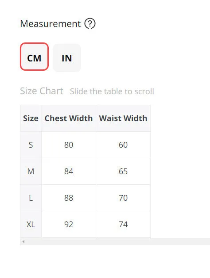Click waist width value 65
This screenshot has height=278, width=210.
pyautogui.click(x=123, y=171)
